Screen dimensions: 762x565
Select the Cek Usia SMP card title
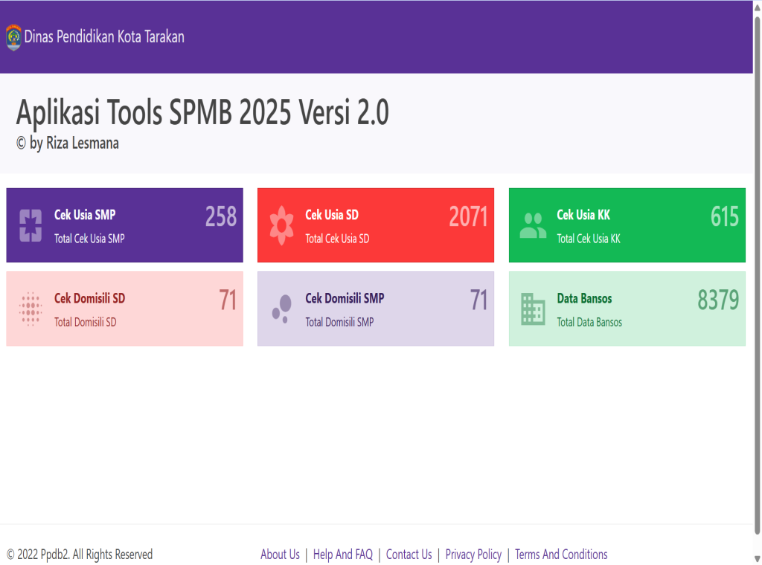[x=85, y=215]
